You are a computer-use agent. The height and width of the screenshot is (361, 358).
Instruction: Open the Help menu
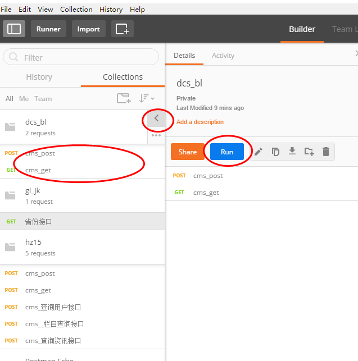point(137,10)
